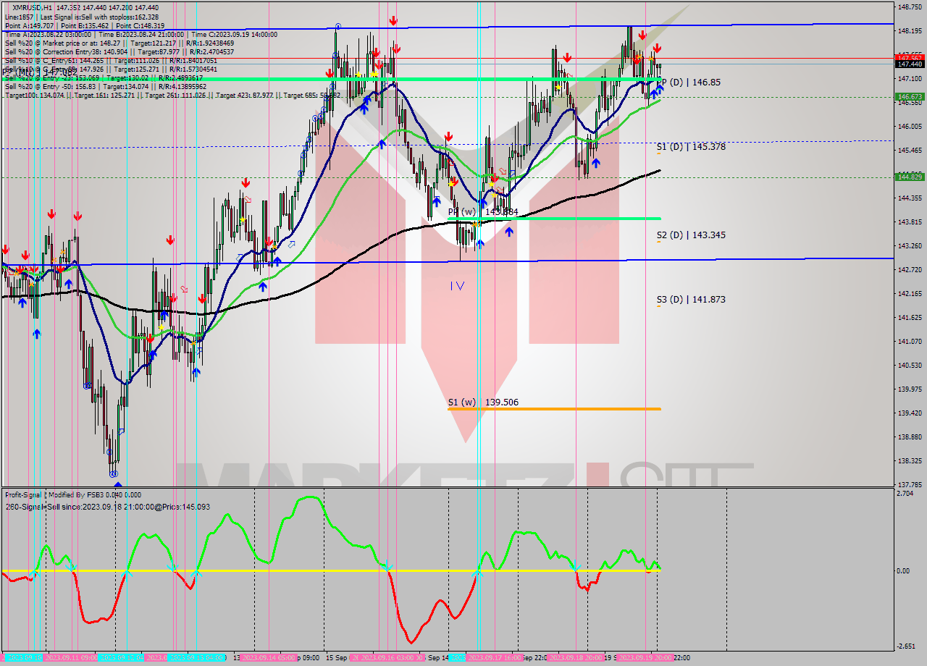The width and height of the screenshot is (927, 666).
Task: Click the 'PP (w) | 143.884' weekly pivot label
Action: 483,211
